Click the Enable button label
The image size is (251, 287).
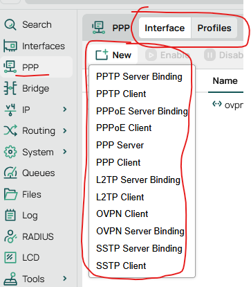coord(175,55)
